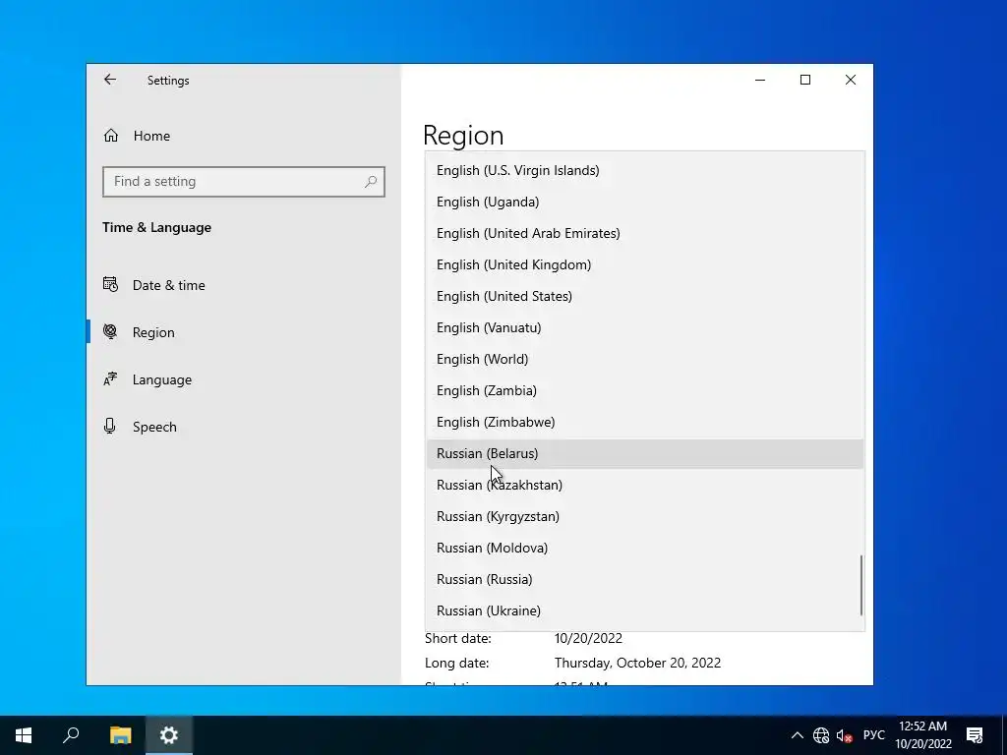Choose Russian (Moldova) entry

coord(645,548)
